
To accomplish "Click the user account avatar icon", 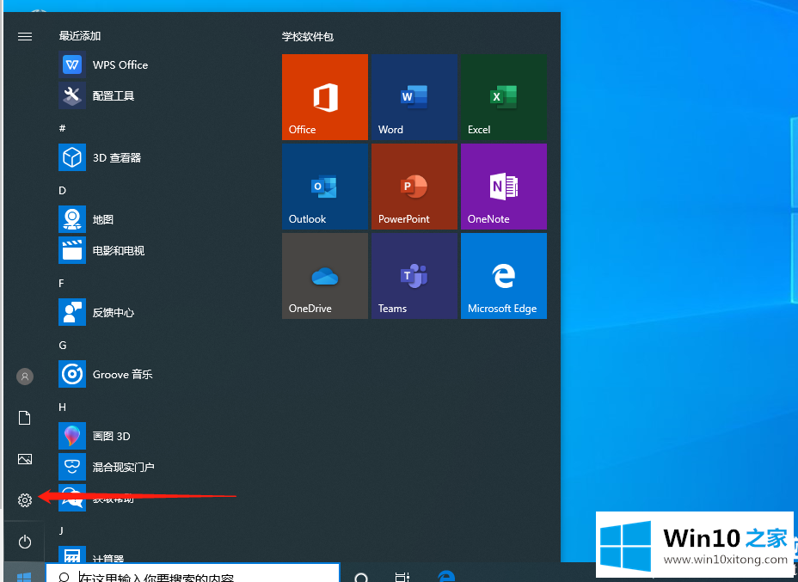I will (25, 377).
